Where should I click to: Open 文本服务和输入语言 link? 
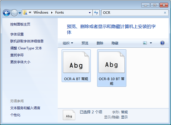pyautogui.click(x=25, y=108)
